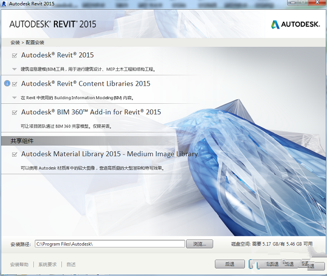Open the 自述 readme link

click(x=71, y=264)
